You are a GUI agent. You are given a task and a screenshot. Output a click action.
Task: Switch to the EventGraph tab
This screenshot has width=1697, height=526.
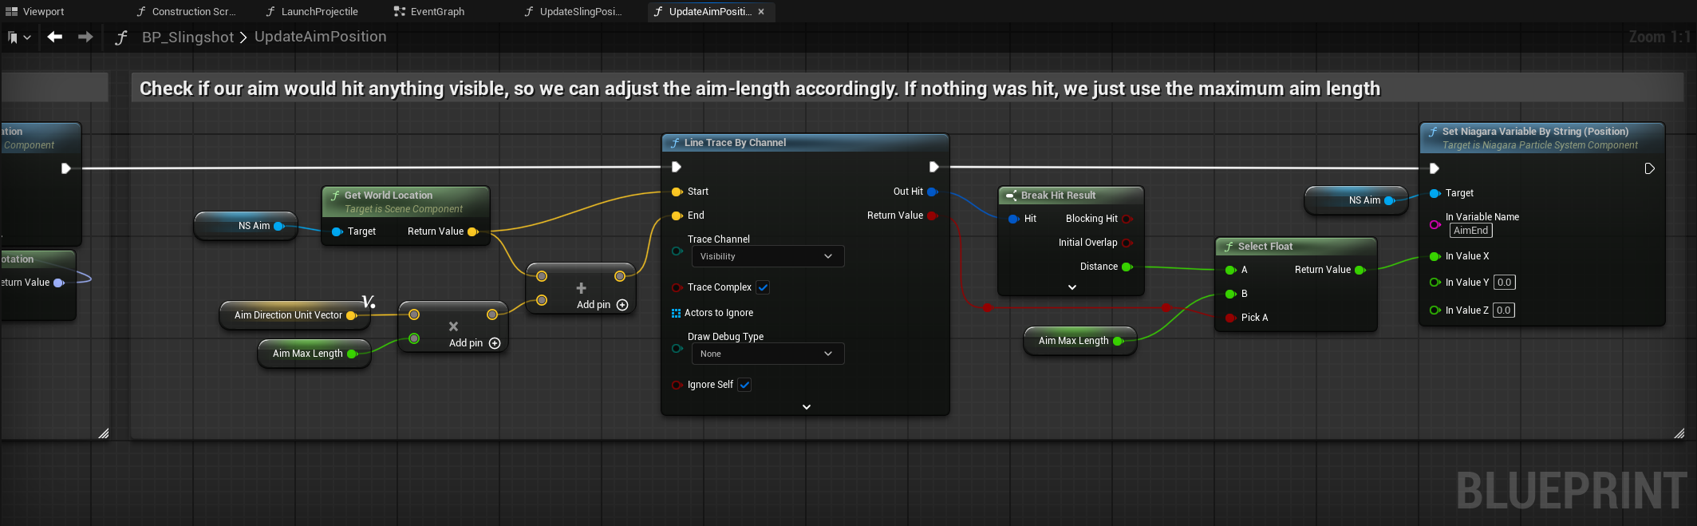click(436, 12)
